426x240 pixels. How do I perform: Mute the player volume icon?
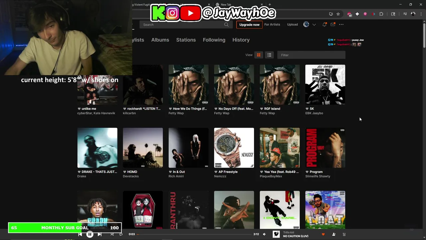coord(264,234)
